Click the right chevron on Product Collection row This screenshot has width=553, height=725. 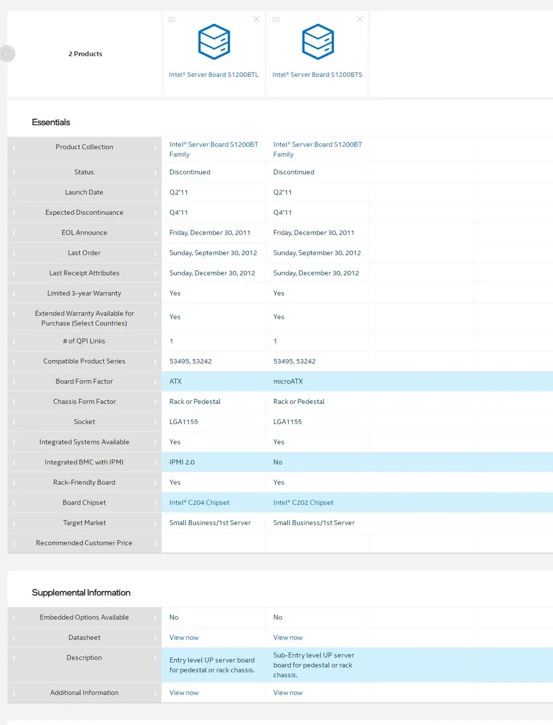(x=155, y=147)
